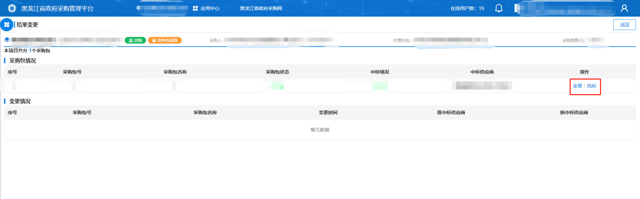The height and width of the screenshot is (199, 640).
Task: Click the round blue menu grid button
Action: click(x=7, y=25)
